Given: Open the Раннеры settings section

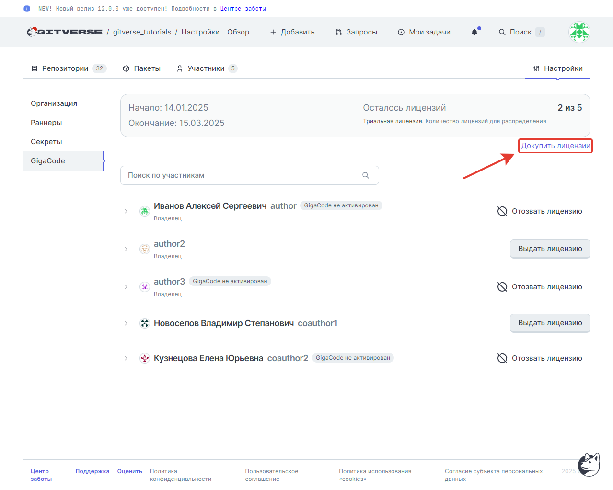Looking at the screenshot, I should click(46, 123).
